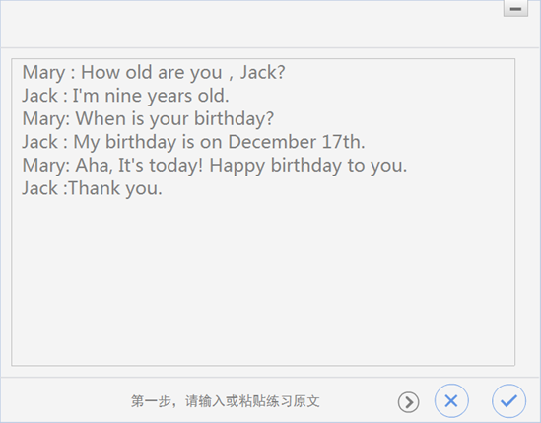The image size is (541, 423).
Task: Click 'Jack?' at the end of line one
Action: point(262,73)
